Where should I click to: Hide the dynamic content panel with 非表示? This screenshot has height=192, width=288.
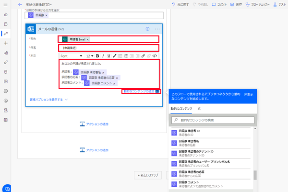tap(249, 94)
